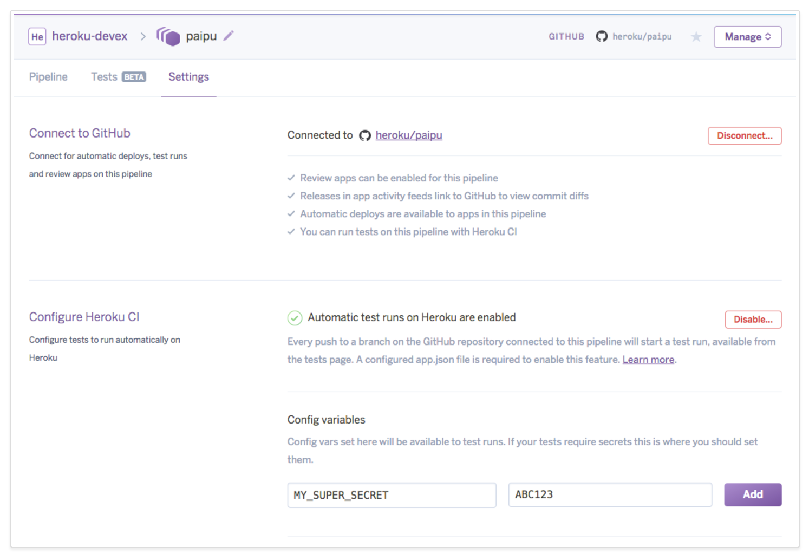This screenshot has width=809, height=560.
Task: Click the purple pipeline hexagon icon
Action: [168, 36]
